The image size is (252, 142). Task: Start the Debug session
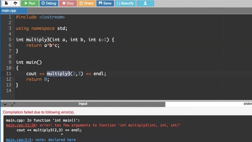coord(49,3)
